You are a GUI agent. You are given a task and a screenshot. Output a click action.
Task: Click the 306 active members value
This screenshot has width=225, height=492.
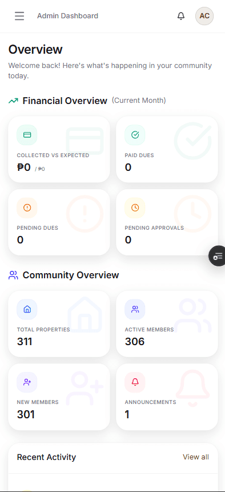click(x=135, y=341)
